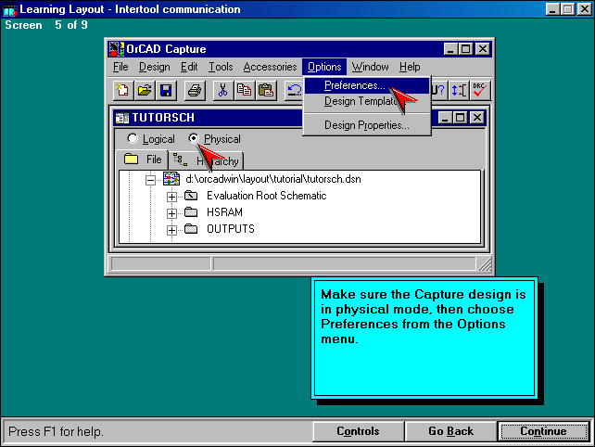Click the New document toolbar icon

pyautogui.click(x=122, y=90)
